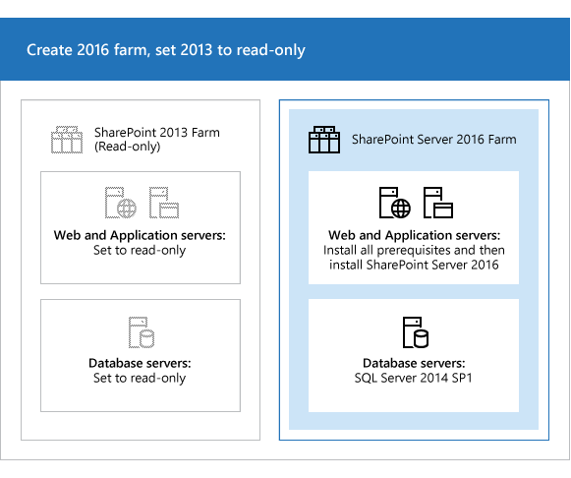Viewport: 571px width, 478px height.
Task: Click 'Web and Application servers:' in 2016 farm
Action: point(415,235)
